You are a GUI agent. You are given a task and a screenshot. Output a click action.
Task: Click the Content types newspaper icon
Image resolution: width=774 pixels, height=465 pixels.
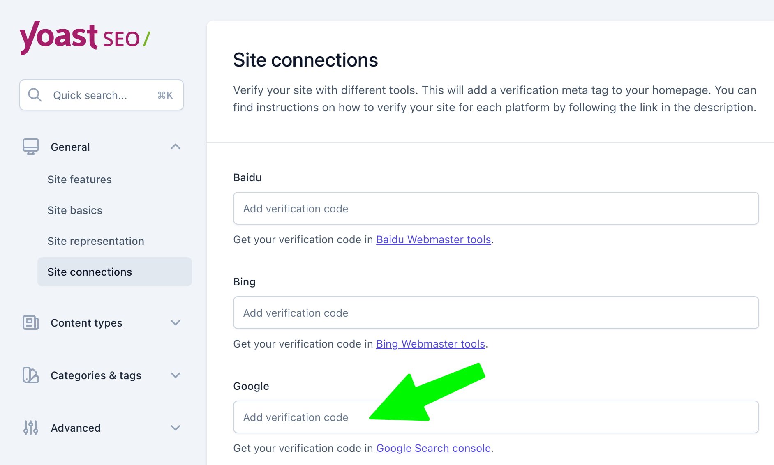click(x=31, y=322)
